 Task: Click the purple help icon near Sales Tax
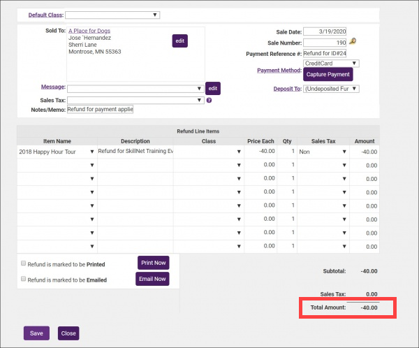[209, 100]
